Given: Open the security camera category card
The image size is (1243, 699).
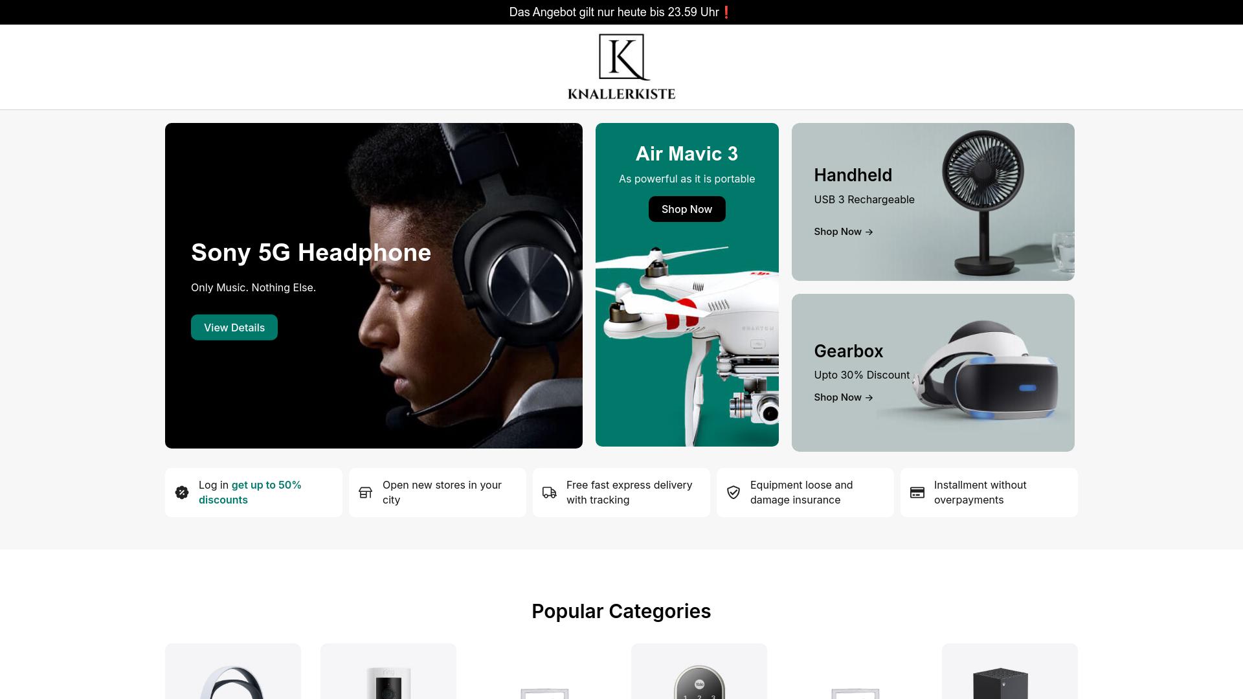Looking at the screenshot, I should click(x=388, y=671).
